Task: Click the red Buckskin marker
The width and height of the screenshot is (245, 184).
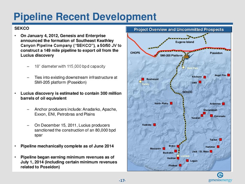Action: click(x=175, y=151)
